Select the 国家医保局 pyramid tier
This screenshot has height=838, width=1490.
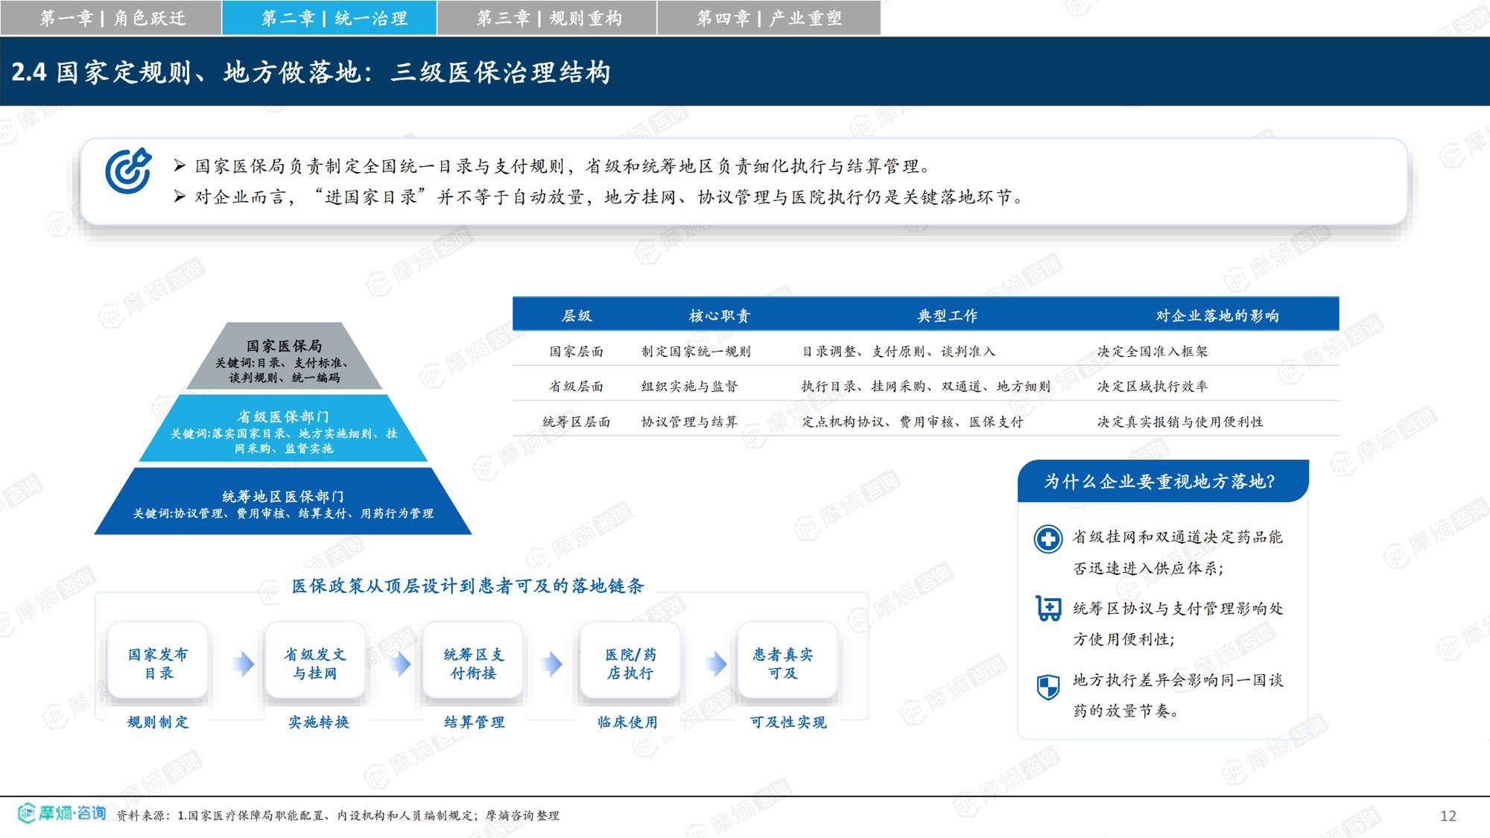(x=284, y=356)
